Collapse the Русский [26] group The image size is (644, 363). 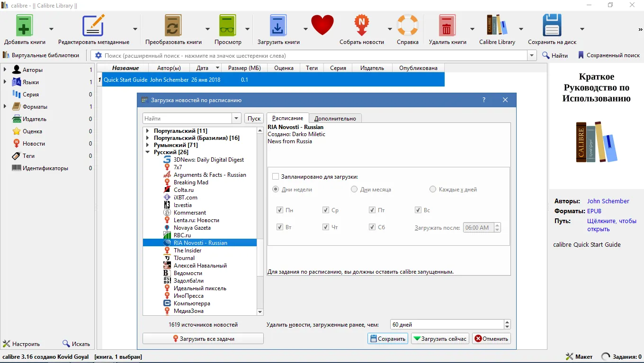[148, 152]
